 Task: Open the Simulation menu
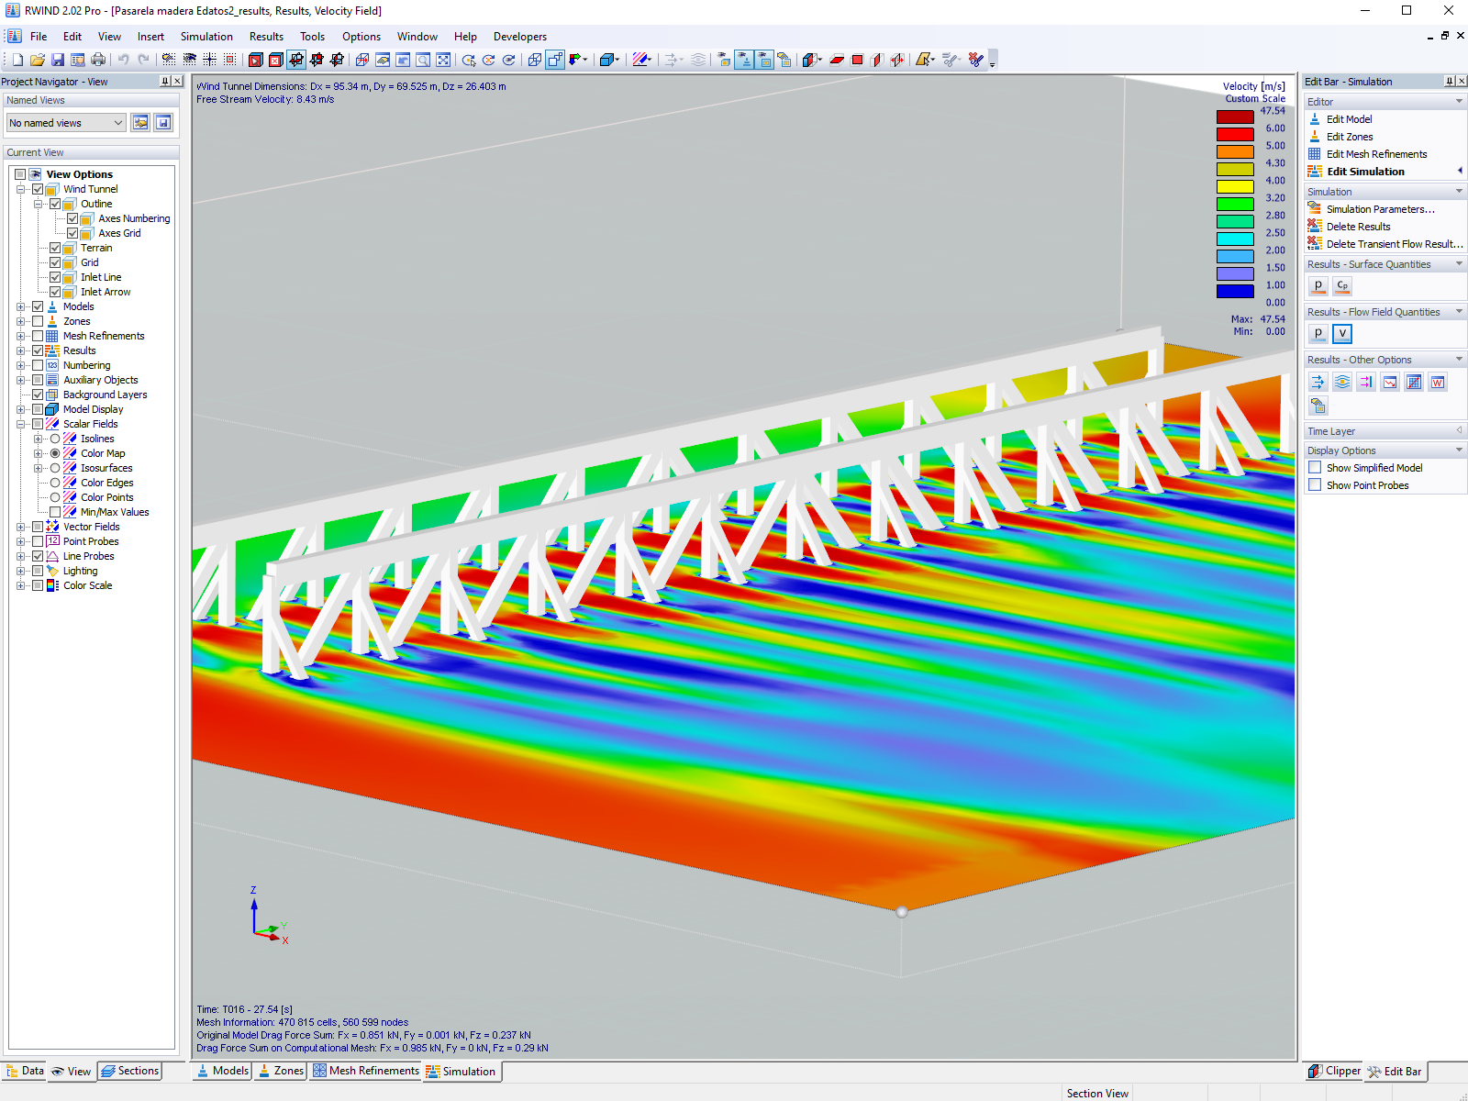pyautogui.click(x=206, y=37)
